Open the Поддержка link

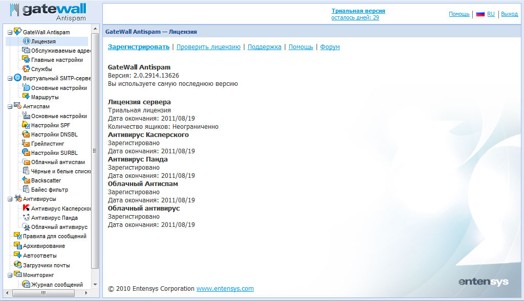pyautogui.click(x=265, y=47)
